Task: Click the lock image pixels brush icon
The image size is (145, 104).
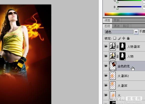Action: (119, 38)
